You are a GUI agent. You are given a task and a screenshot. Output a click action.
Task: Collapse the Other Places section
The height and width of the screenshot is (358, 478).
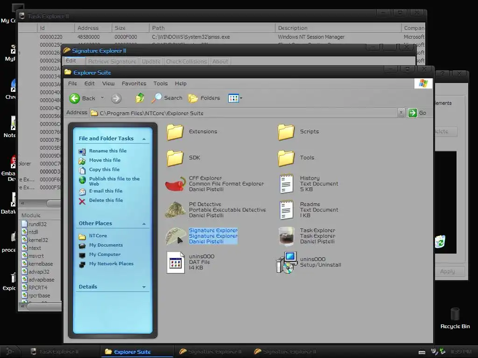144,224
